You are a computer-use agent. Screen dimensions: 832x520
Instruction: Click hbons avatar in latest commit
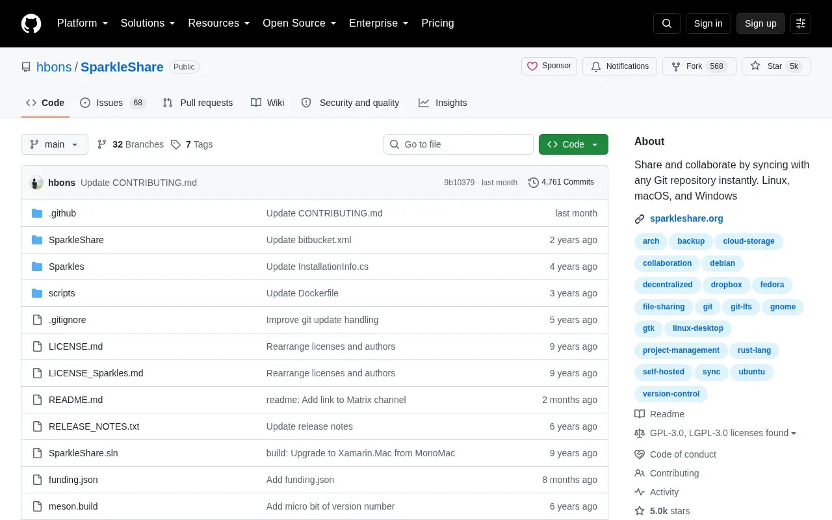coord(36,183)
